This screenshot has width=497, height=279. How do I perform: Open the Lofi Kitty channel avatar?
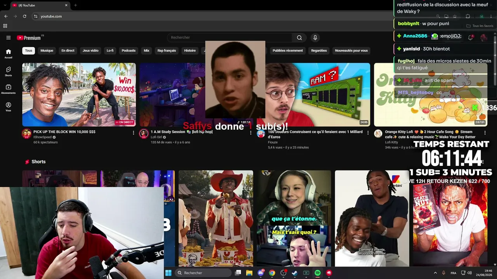[378, 134]
